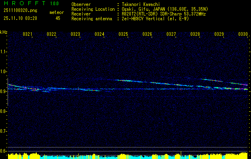251x159 pixels.
Task: Click the 0326 time marker
Action: point(147,34)
